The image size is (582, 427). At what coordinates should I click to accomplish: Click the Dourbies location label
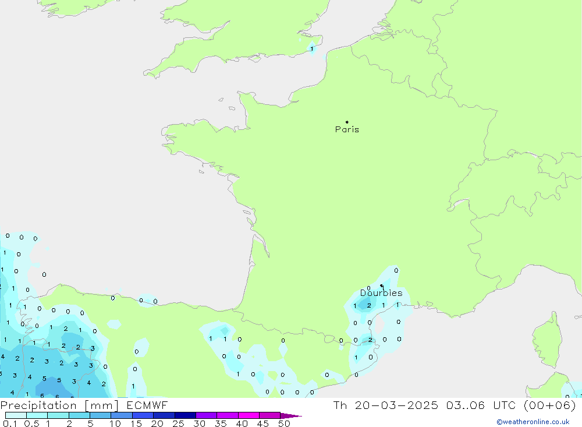[x=381, y=293]
